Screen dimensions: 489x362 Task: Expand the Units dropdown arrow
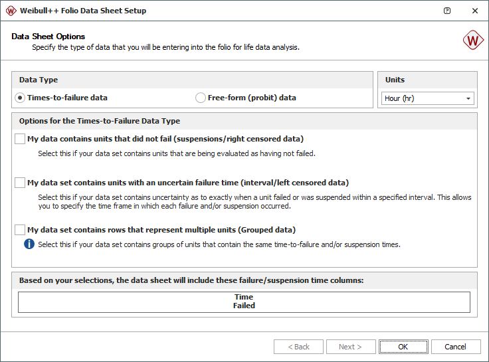point(468,98)
